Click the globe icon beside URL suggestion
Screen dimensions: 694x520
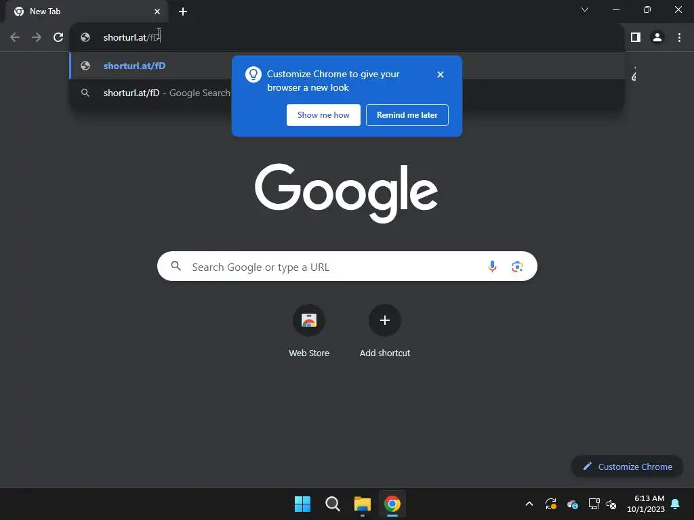coord(85,66)
